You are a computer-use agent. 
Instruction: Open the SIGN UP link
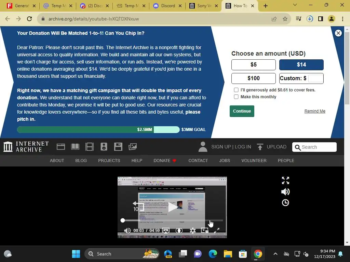click(221, 147)
